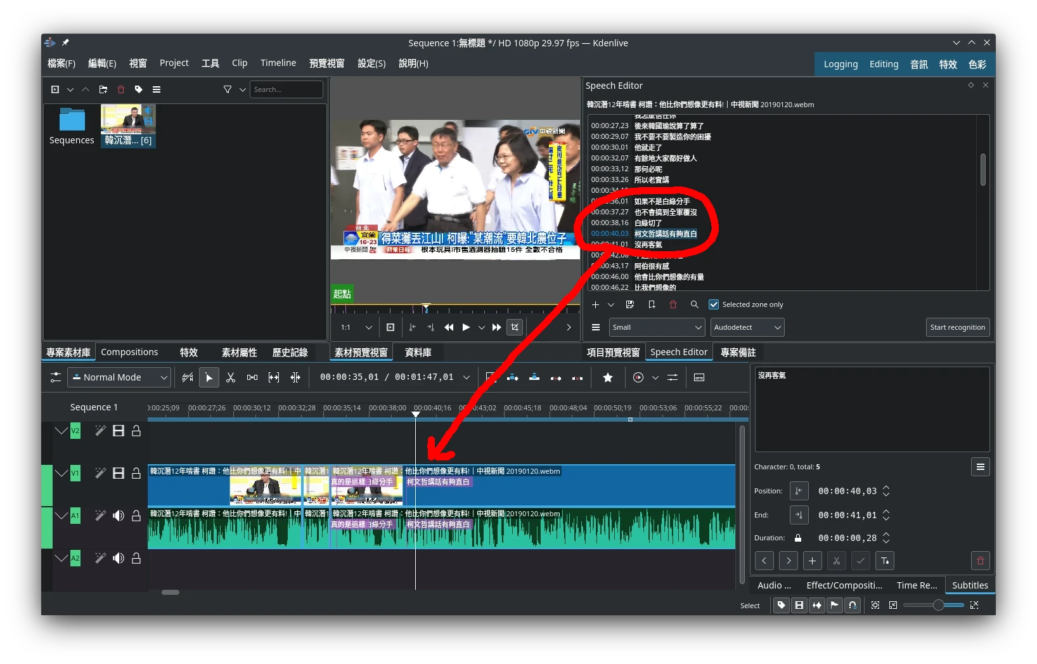The height and width of the screenshot is (664, 1037).
Task: Select the razor (scissors) tool in timeline toolbar
Action: coord(231,377)
